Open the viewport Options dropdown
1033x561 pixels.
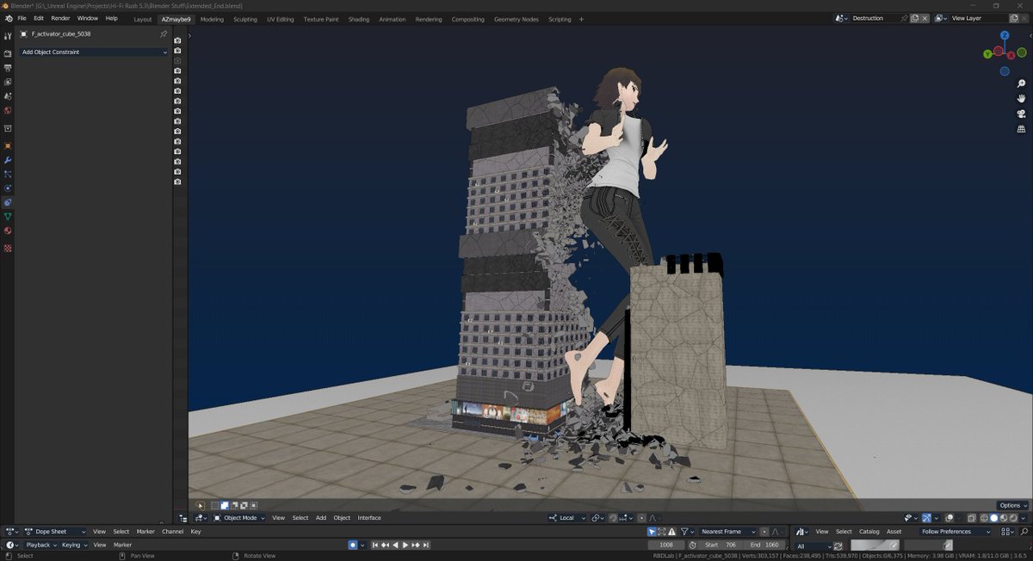pos(1012,505)
